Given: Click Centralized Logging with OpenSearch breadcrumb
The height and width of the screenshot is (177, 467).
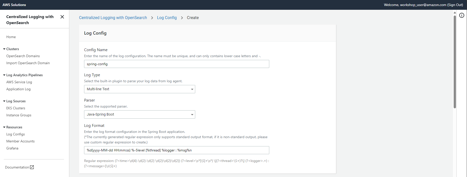Looking at the screenshot, I should pos(113,18).
